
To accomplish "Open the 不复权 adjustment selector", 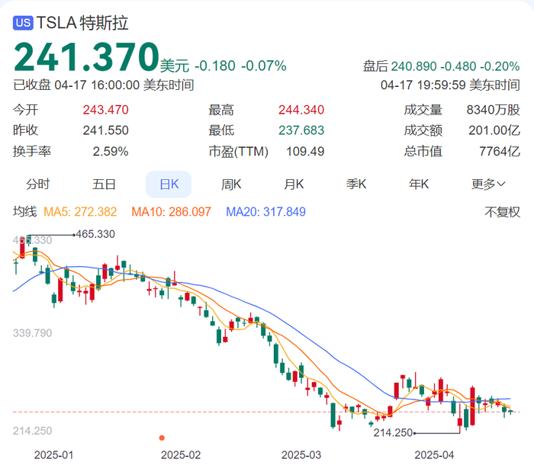I will (x=502, y=212).
